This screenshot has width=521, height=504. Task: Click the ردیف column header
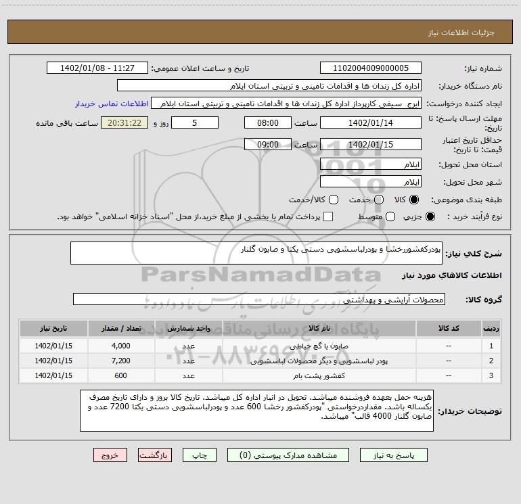click(491, 328)
